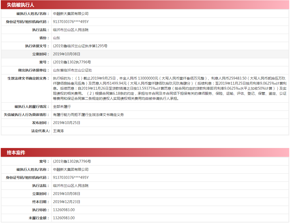Click the label 执行依据文号：
Screen dimensions: 290x223
37,46
